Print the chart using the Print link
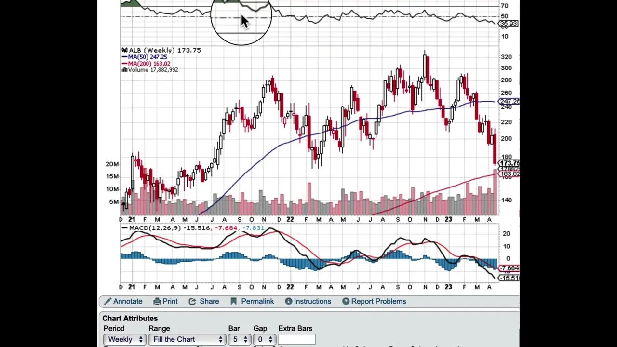Viewport: 617px width, 347px height. coord(165,301)
